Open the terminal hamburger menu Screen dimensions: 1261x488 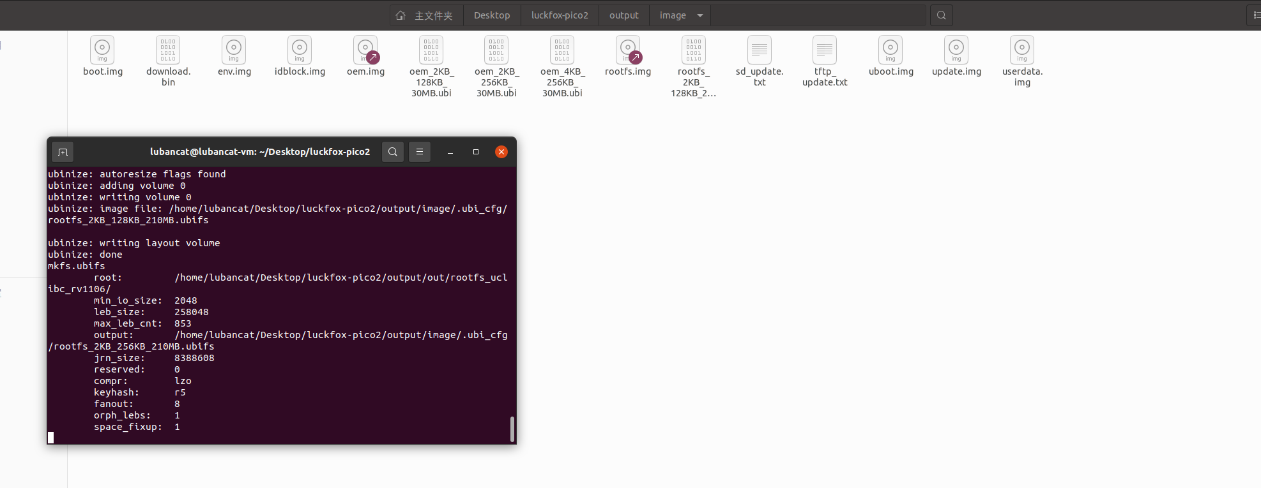click(420, 152)
